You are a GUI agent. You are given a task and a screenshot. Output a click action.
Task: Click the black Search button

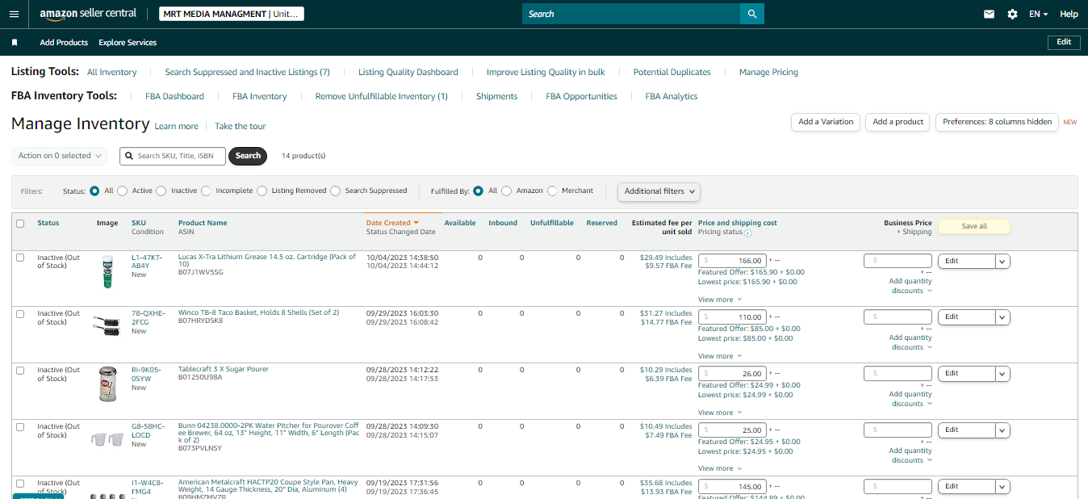click(x=248, y=156)
